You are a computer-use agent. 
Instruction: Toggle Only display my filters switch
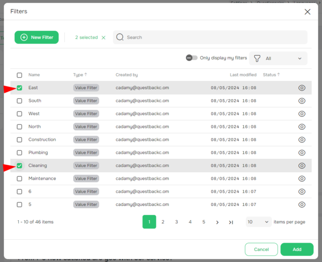[192, 58]
